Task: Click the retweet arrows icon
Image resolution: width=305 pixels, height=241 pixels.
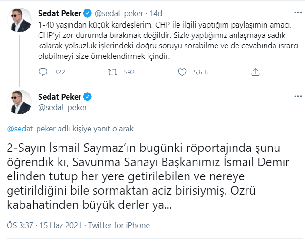Action: 112,72
